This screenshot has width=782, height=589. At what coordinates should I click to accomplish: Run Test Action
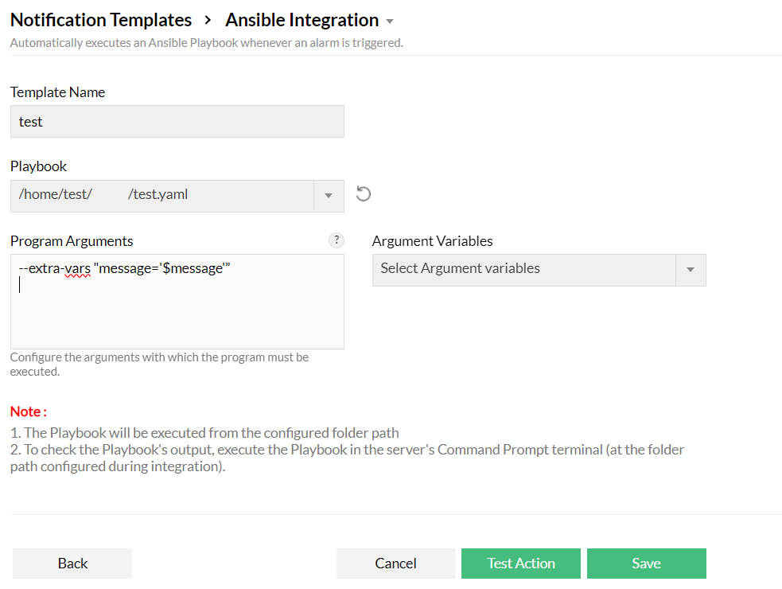521,563
